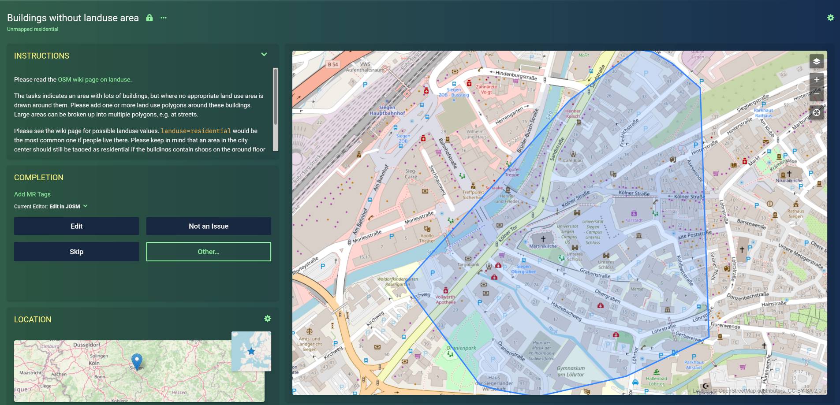This screenshot has width=840, height=405.
Task: Click the Rathaus Siegen town hall icon
Action: (796, 204)
